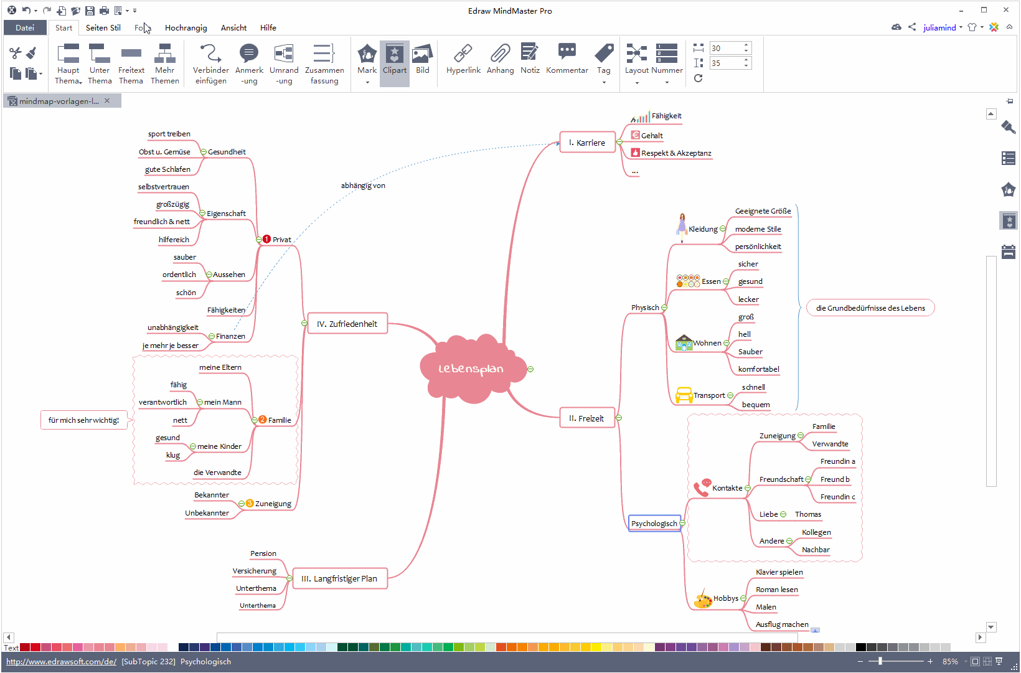Select the IV. Zufriedenheit topic
The height and width of the screenshot is (673, 1021).
[347, 324]
